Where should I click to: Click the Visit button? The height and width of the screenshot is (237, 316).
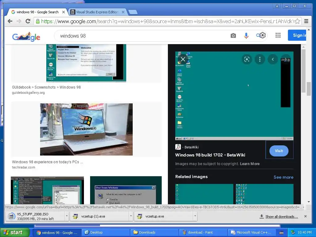(x=279, y=151)
